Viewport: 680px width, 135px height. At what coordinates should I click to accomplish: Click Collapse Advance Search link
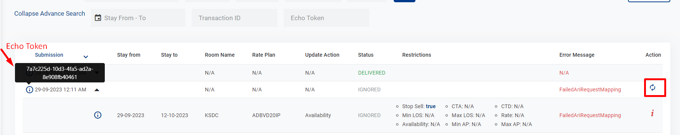49,13
